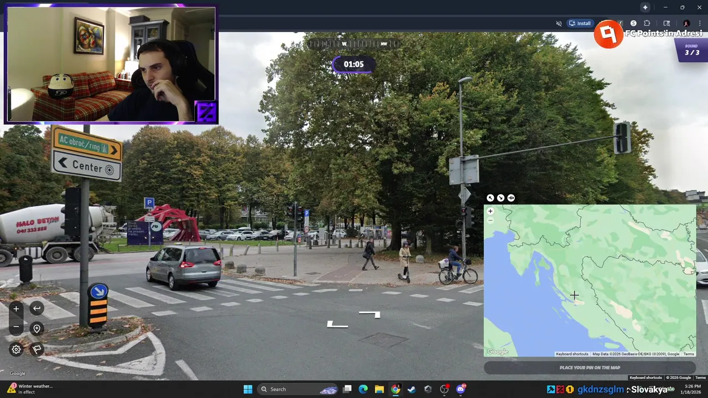708x398 pixels.
Task: Open the Terms link under the mini map
Action: pos(689,354)
